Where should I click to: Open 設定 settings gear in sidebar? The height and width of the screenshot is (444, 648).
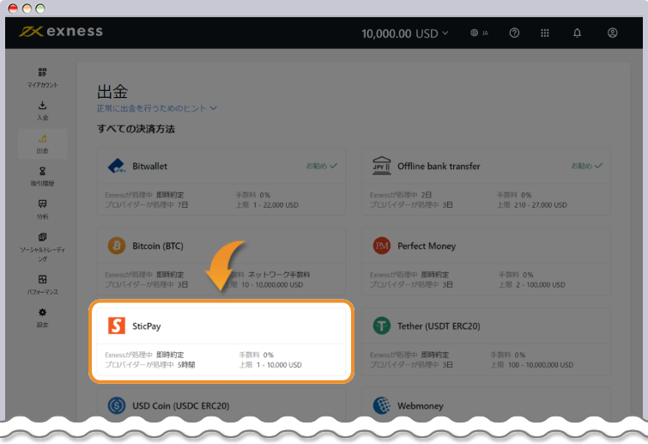coord(43,318)
